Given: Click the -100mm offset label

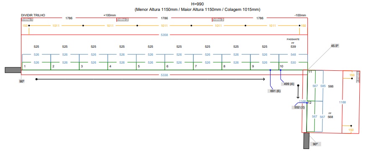Looking at the screenshot, I should pos(300,15).
